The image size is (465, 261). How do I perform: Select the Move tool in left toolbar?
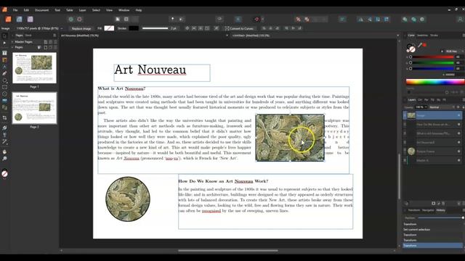click(x=4, y=36)
